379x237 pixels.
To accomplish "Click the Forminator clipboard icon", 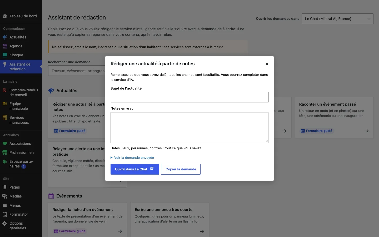I will click(5, 214).
